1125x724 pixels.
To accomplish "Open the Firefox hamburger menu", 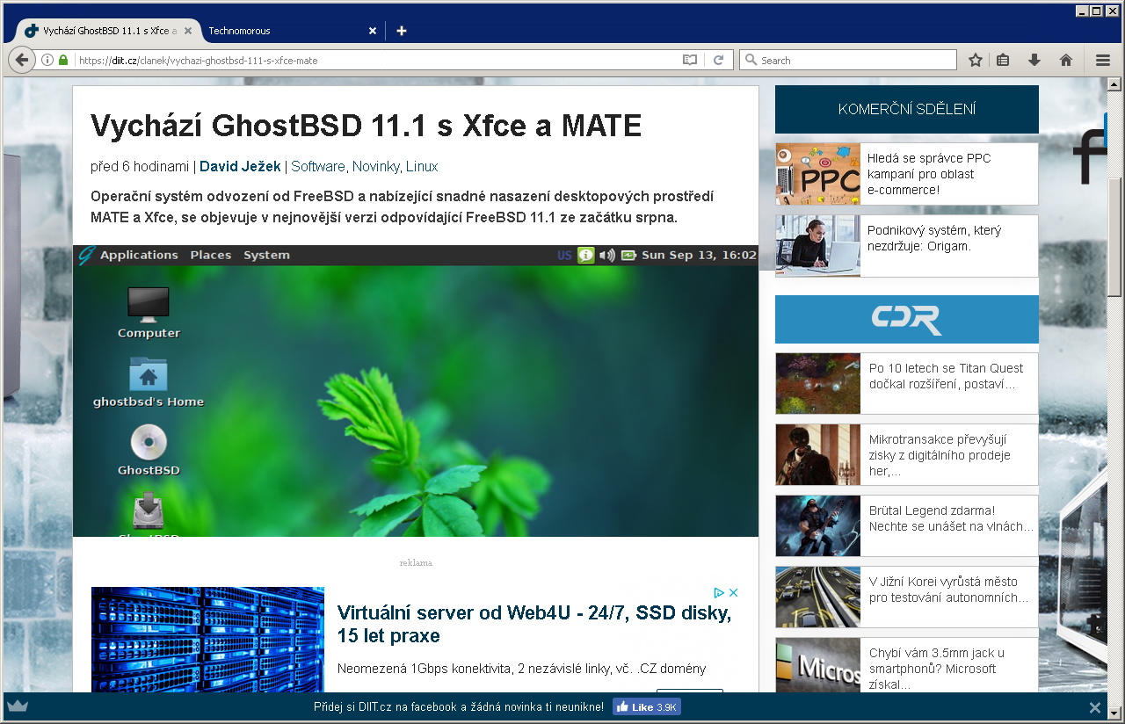I will pos(1103,60).
